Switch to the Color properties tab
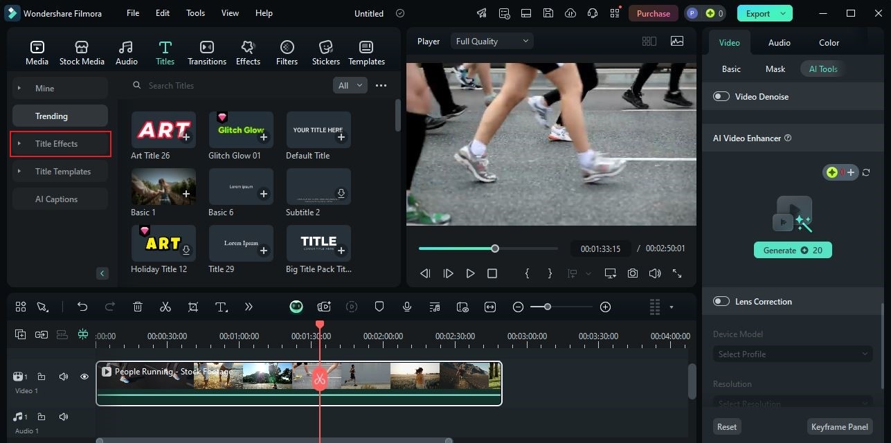 (829, 42)
